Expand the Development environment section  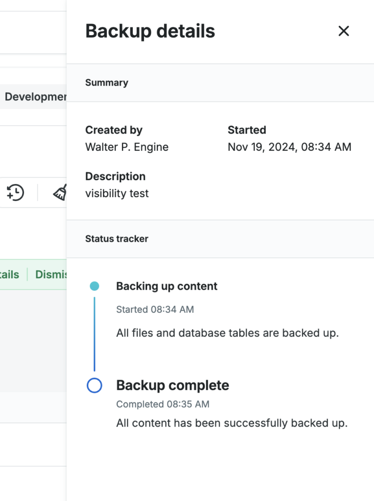(x=34, y=96)
